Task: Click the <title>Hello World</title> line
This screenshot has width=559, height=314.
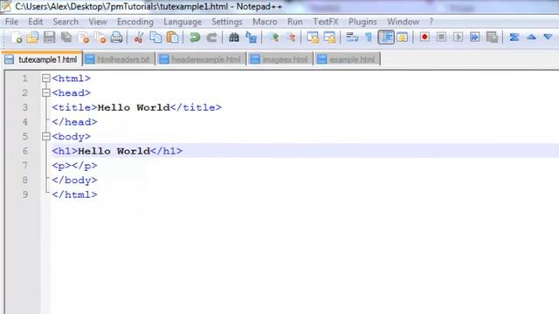Action: (136, 107)
